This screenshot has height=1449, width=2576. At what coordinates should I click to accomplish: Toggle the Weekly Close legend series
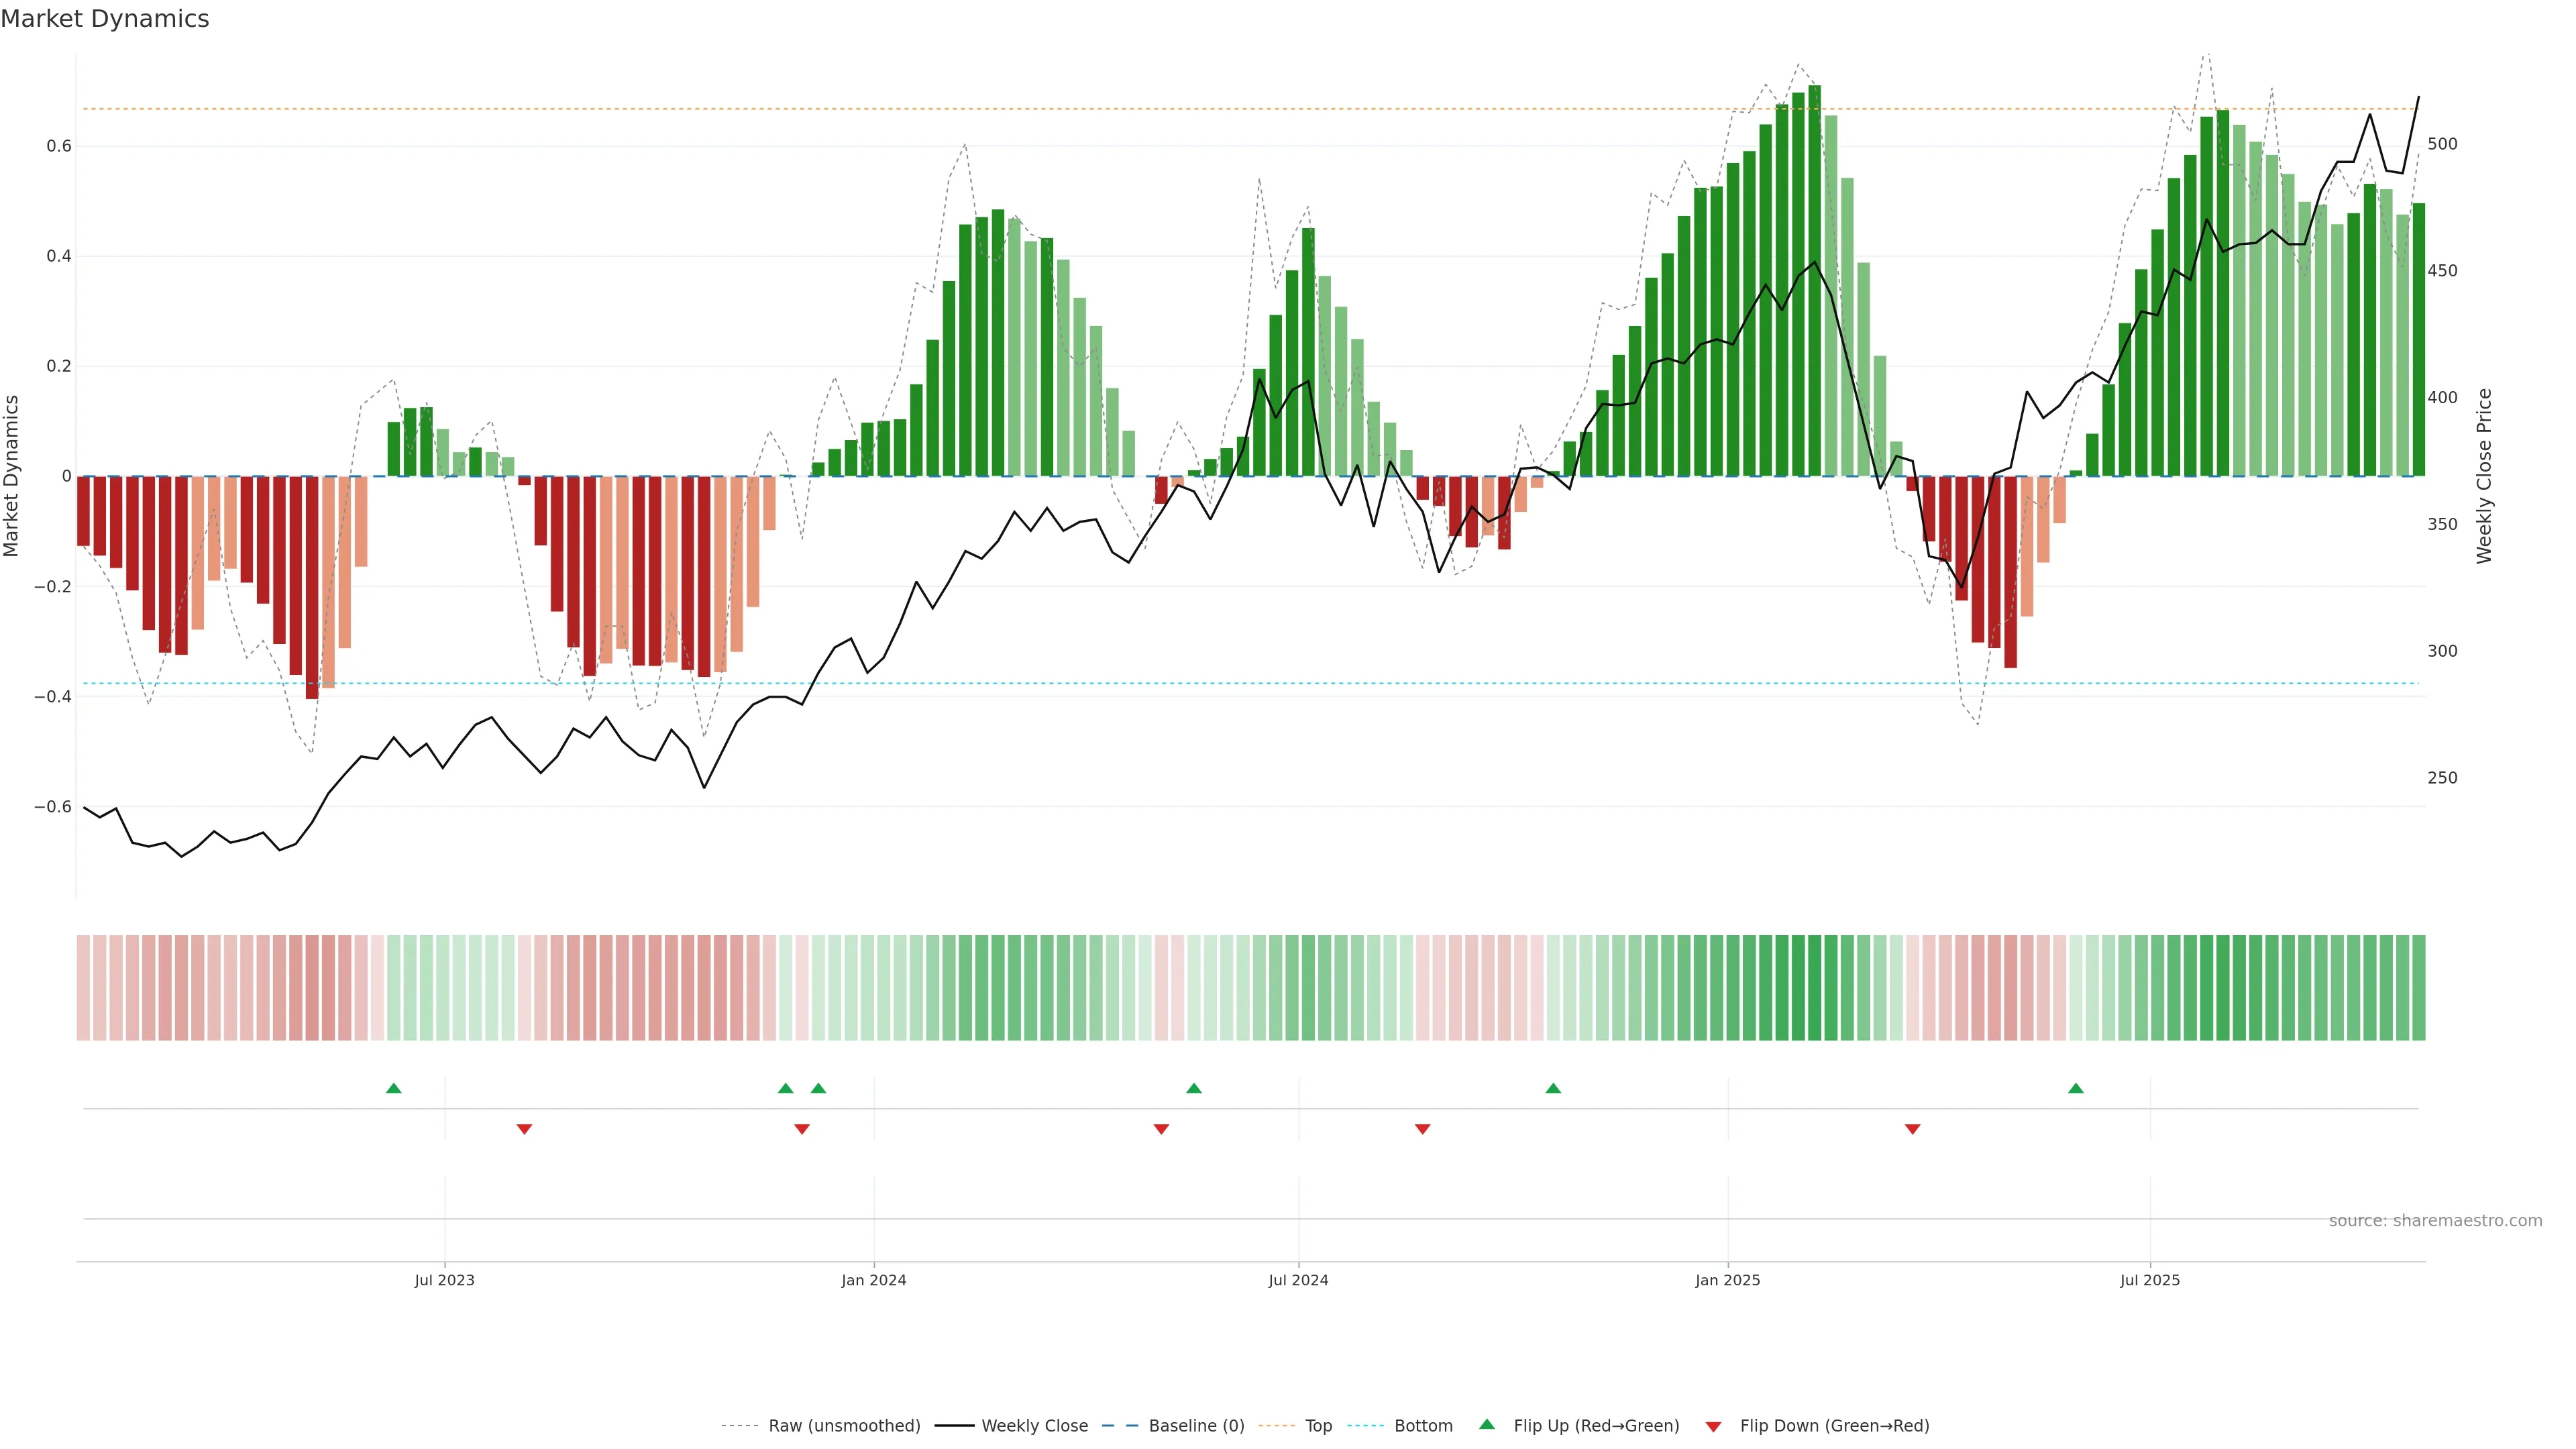click(x=1034, y=1426)
